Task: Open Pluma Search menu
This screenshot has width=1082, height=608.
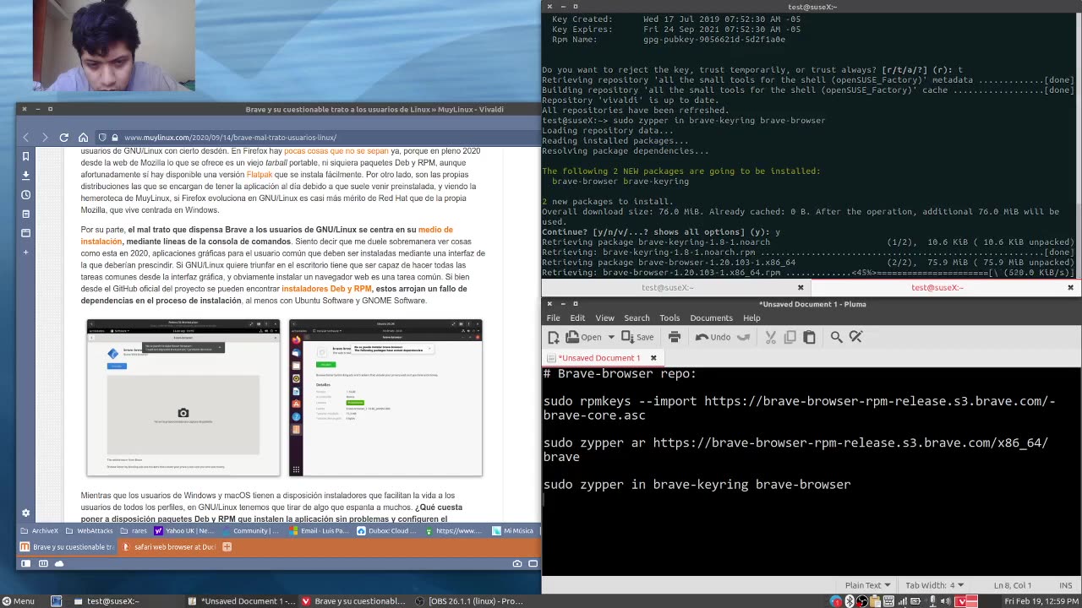Action: (x=637, y=318)
